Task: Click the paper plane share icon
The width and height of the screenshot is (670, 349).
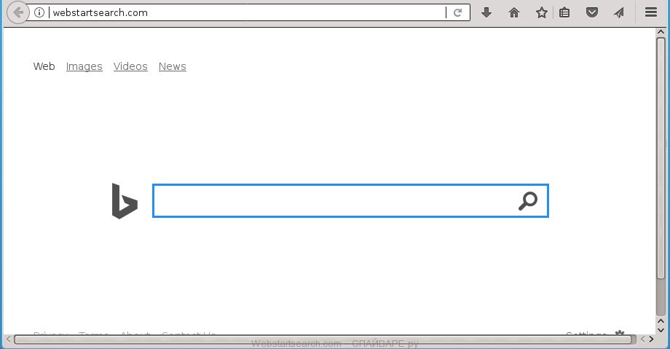Action: pos(619,13)
